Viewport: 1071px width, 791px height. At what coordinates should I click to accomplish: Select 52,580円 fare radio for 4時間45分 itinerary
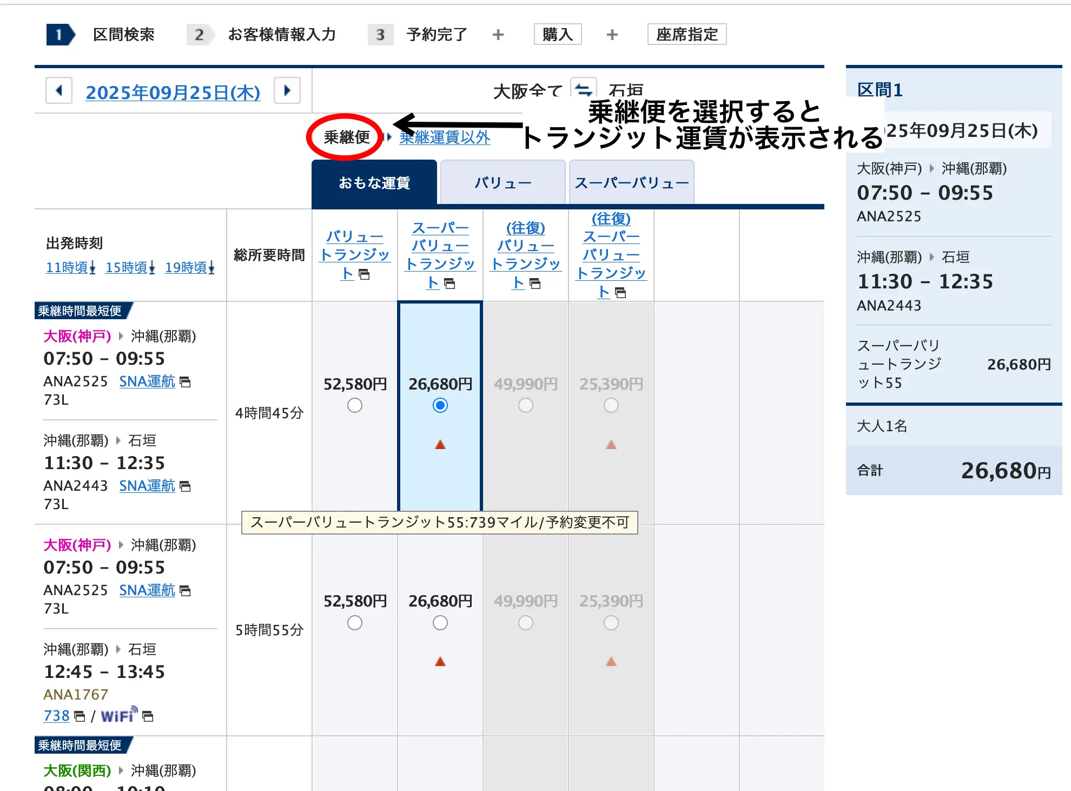pyautogui.click(x=355, y=405)
